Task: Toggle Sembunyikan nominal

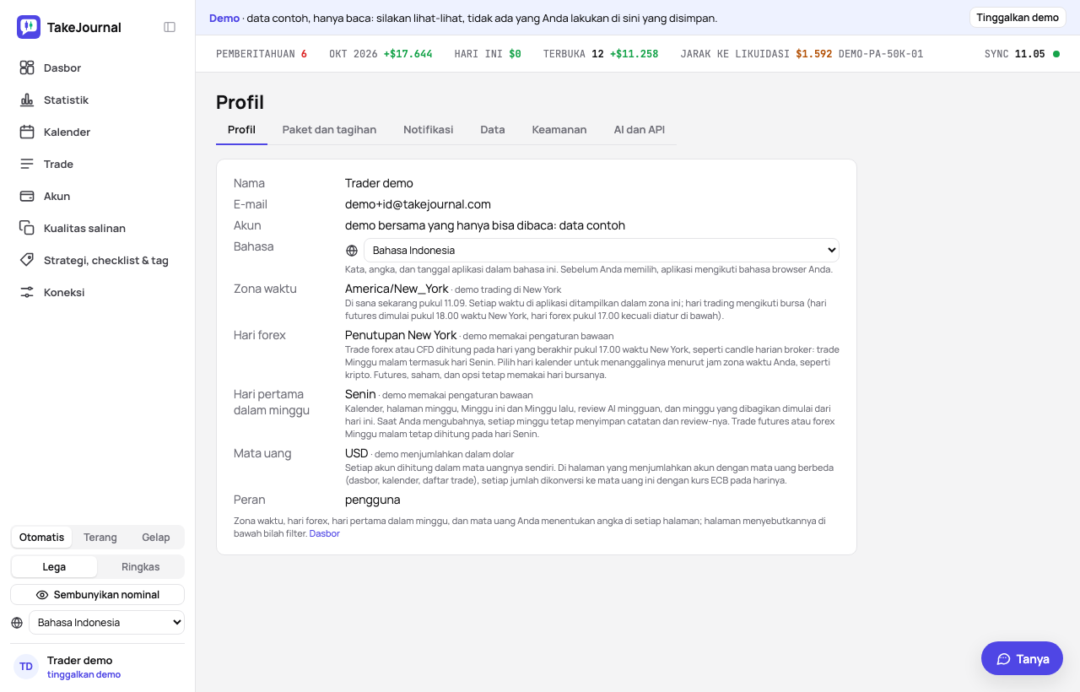Action: point(98,595)
